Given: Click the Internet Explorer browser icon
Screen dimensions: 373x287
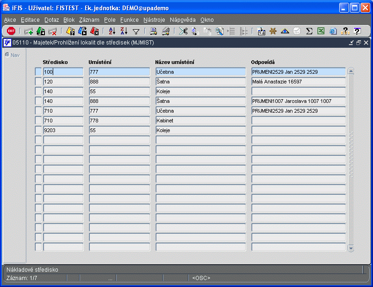Looking at the screenshot, I should [333, 31].
